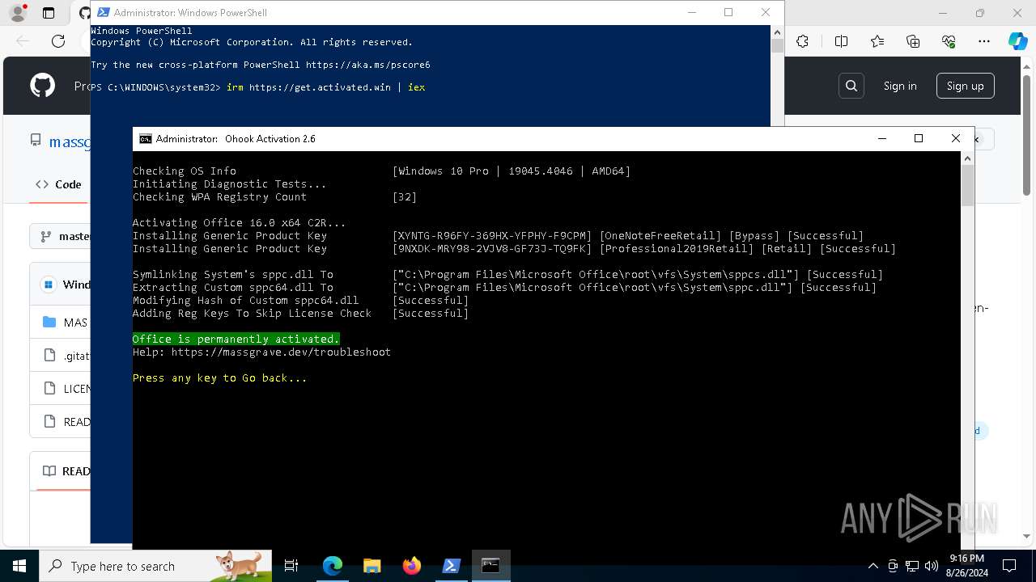The width and height of the screenshot is (1036, 582).
Task: Switch to the command prompt taskbar icon
Action: tap(490, 566)
